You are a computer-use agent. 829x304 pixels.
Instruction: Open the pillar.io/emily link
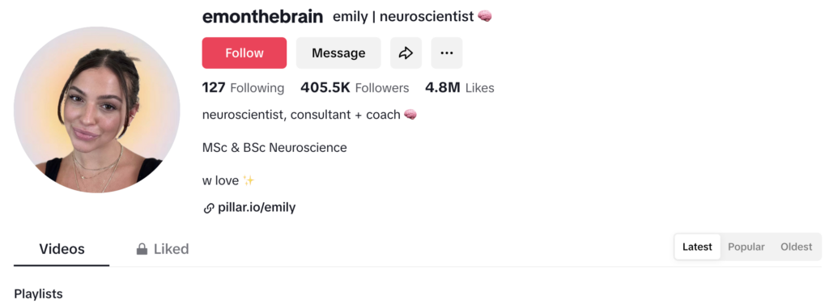(x=257, y=208)
